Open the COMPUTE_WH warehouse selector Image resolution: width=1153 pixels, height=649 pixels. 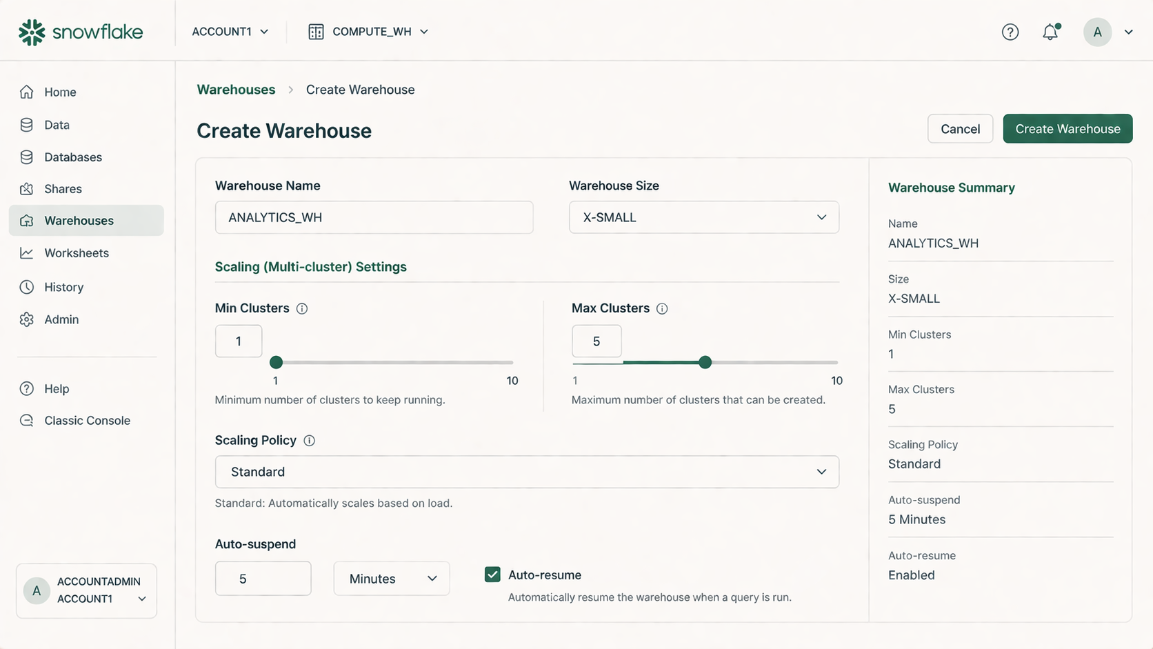[368, 32]
